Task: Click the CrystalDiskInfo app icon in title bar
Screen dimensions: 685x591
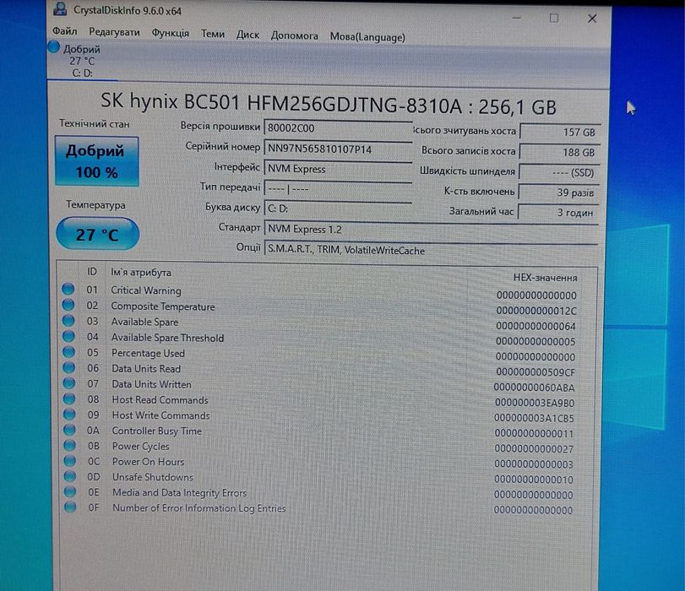Action: tap(59, 8)
